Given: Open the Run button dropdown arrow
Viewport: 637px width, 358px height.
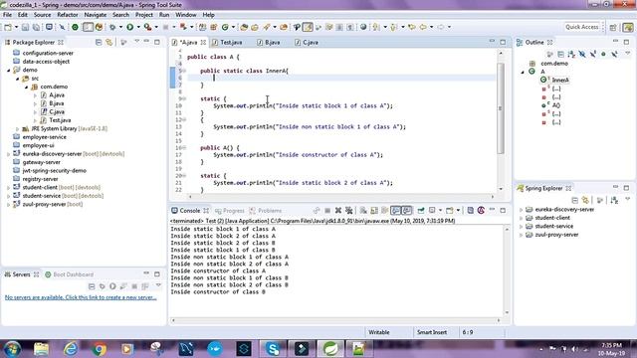Looking at the screenshot, I should pyautogui.click(x=138, y=27).
